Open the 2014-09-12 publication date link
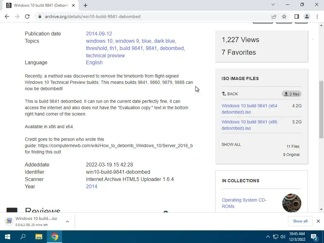Screen dimensions: 324x243 click(99, 34)
